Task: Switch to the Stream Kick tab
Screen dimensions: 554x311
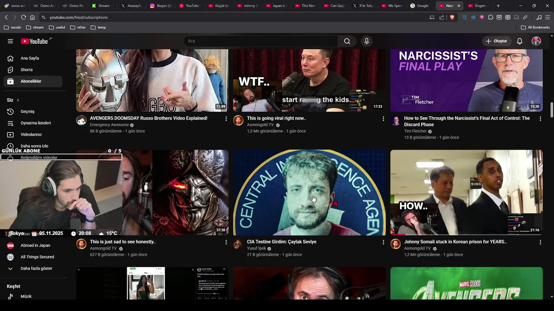Action: (103, 6)
